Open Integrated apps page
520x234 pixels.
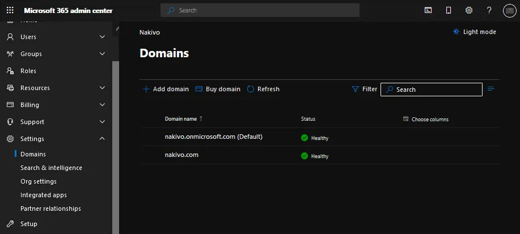[x=44, y=195]
